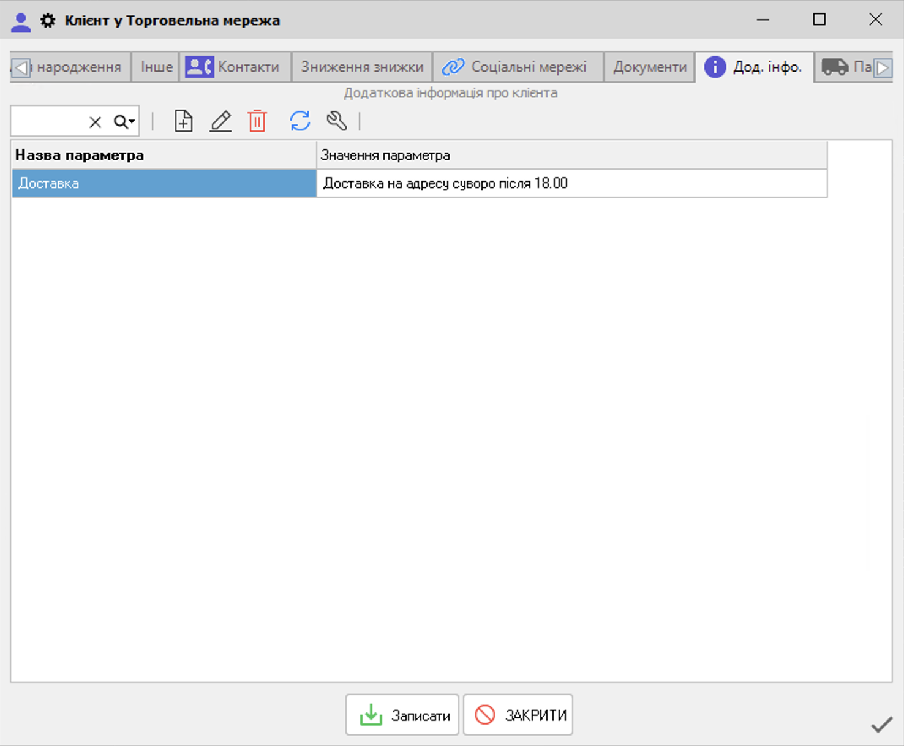Open the Соціальні мережі tab
Screen dimensions: 904x746
coord(518,67)
